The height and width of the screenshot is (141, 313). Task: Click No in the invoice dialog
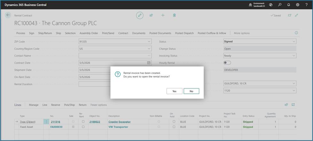point(192,91)
